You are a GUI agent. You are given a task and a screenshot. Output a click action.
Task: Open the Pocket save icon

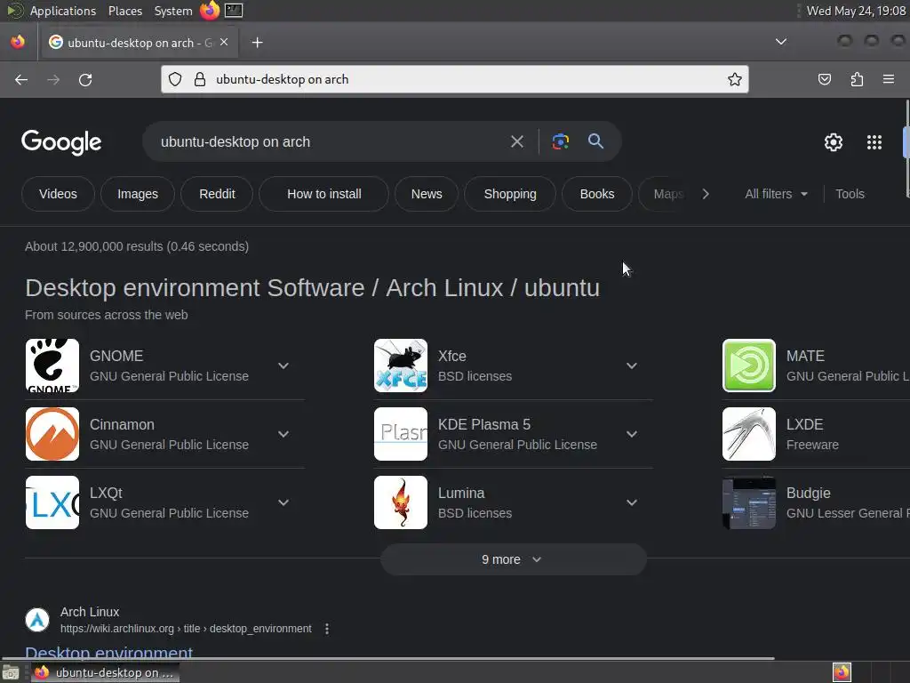pos(825,79)
